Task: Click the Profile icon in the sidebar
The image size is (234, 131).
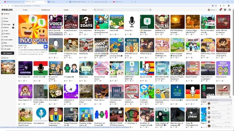Action: click(2, 21)
